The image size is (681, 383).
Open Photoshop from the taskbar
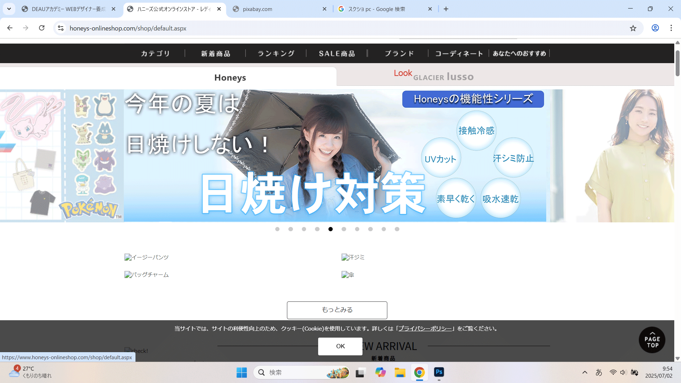click(439, 372)
